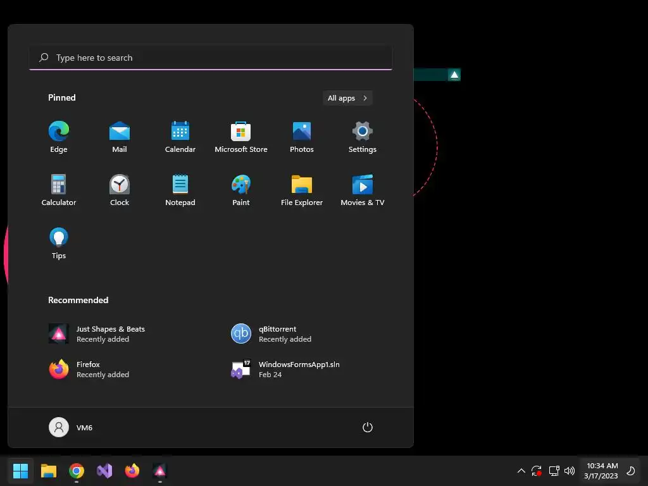This screenshot has height=486, width=648.
Task: Open network status tray icon
Action: [x=554, y=471]
